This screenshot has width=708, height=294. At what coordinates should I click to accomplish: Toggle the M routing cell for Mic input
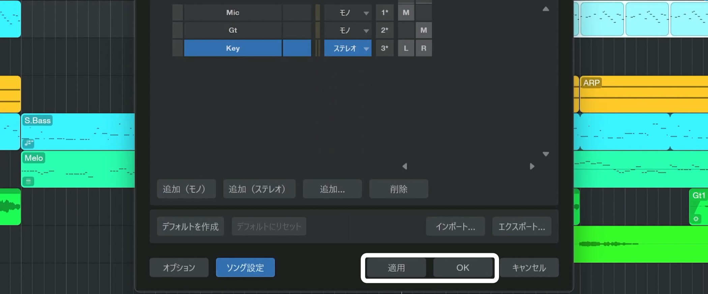click(x=406, y=13)
